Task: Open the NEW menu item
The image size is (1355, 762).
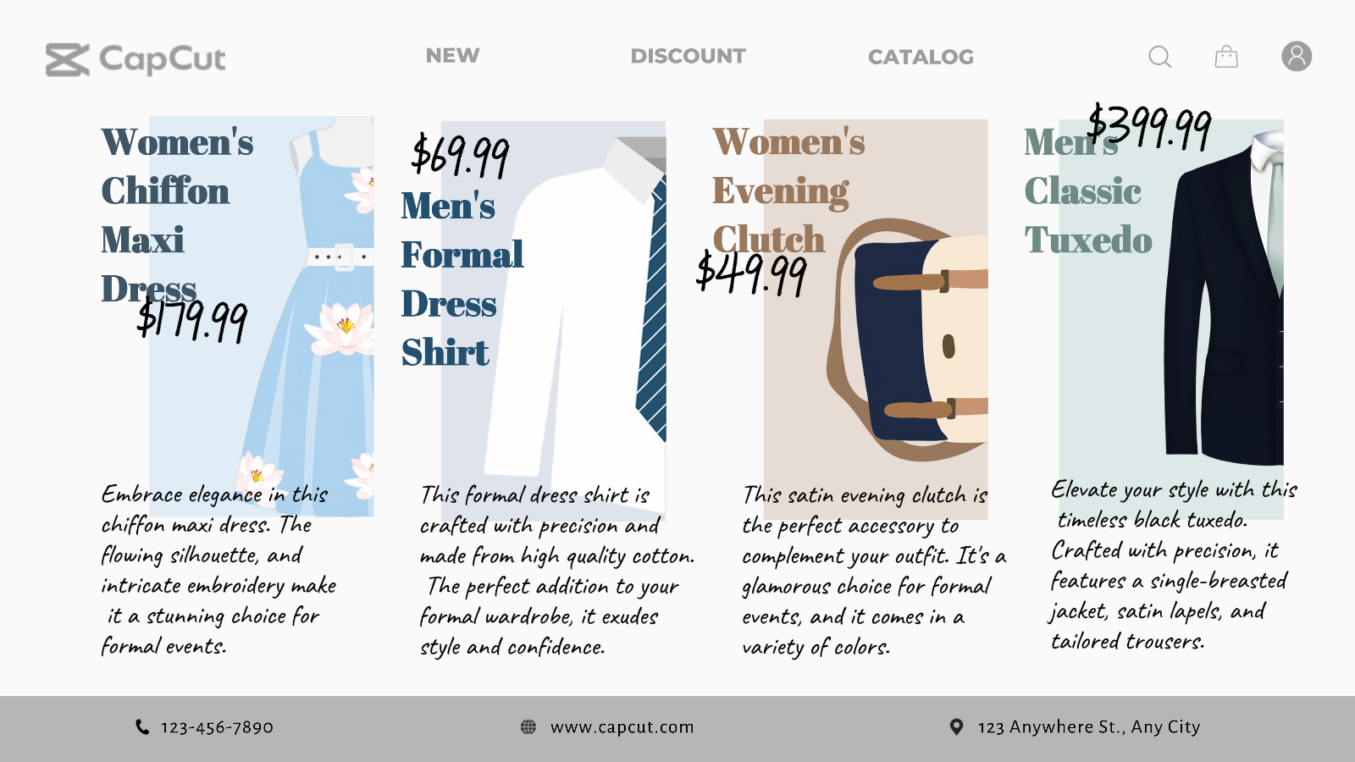Action: pos(452,56)
